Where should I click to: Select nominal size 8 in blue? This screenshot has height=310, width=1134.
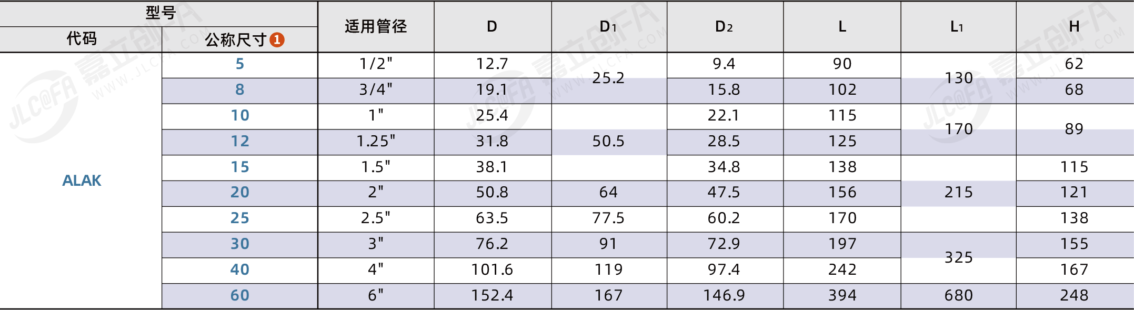click(240, 90)
